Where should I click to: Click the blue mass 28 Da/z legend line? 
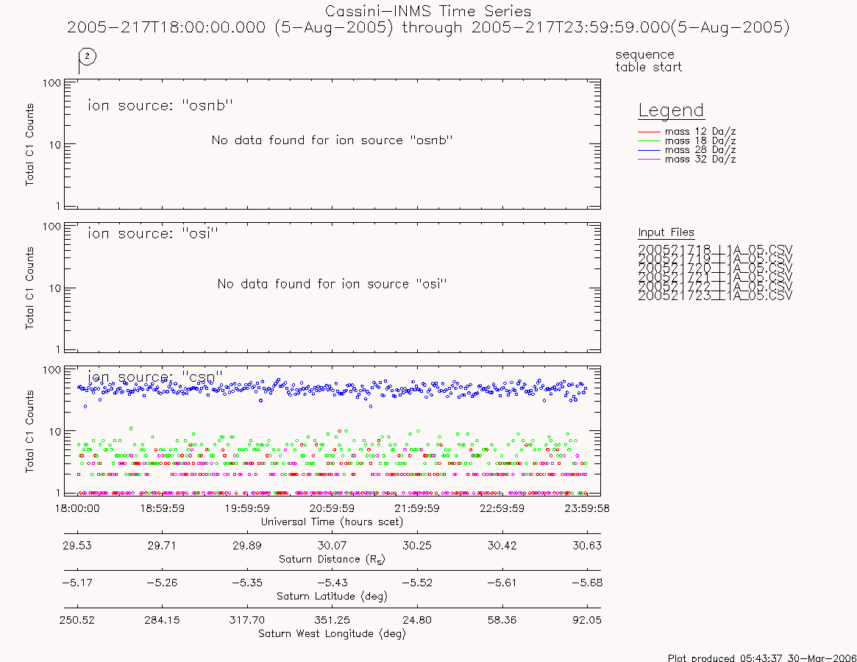(x=650, y=150)
